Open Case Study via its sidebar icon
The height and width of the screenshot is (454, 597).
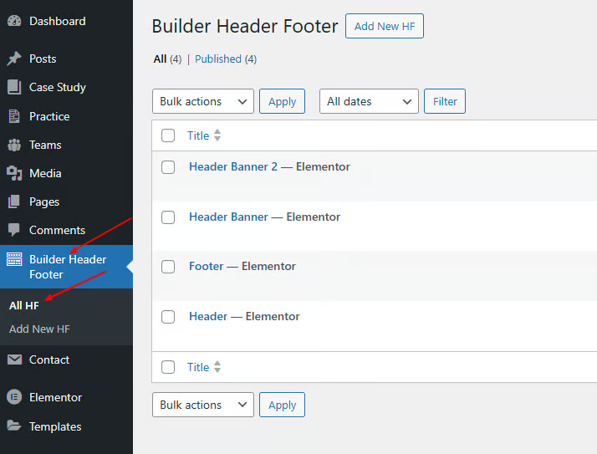coord(14,87)
